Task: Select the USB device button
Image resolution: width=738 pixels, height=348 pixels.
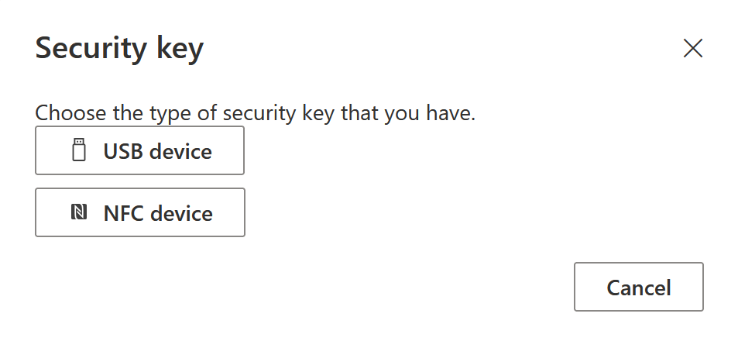Action: tap(139, 150)
